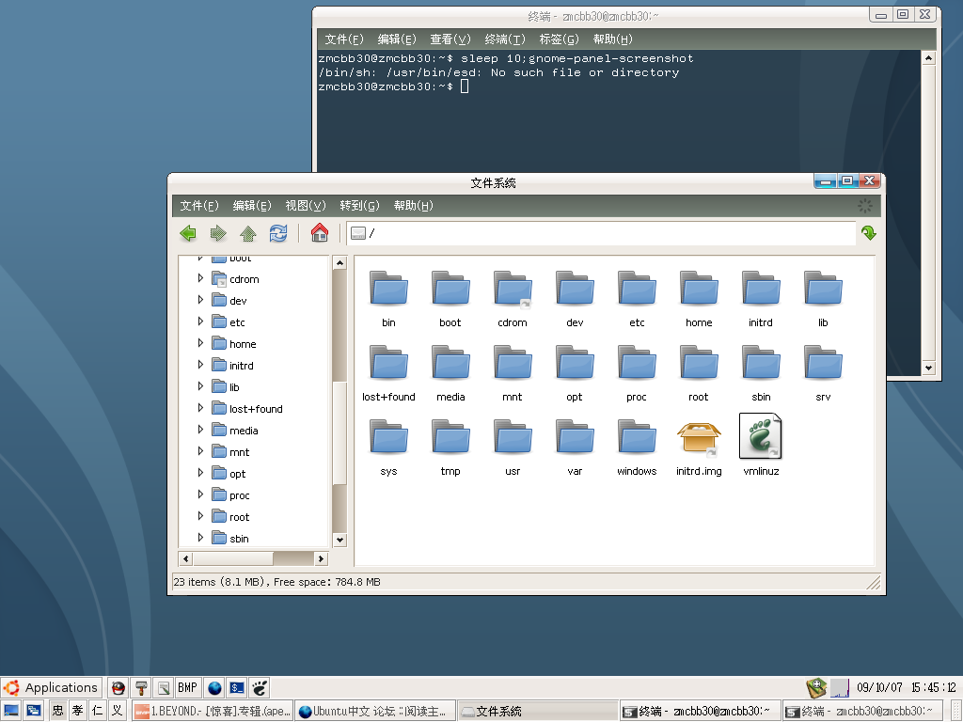Expand the sbin tree node
The image size is (963, 722).
click(200, 538)
